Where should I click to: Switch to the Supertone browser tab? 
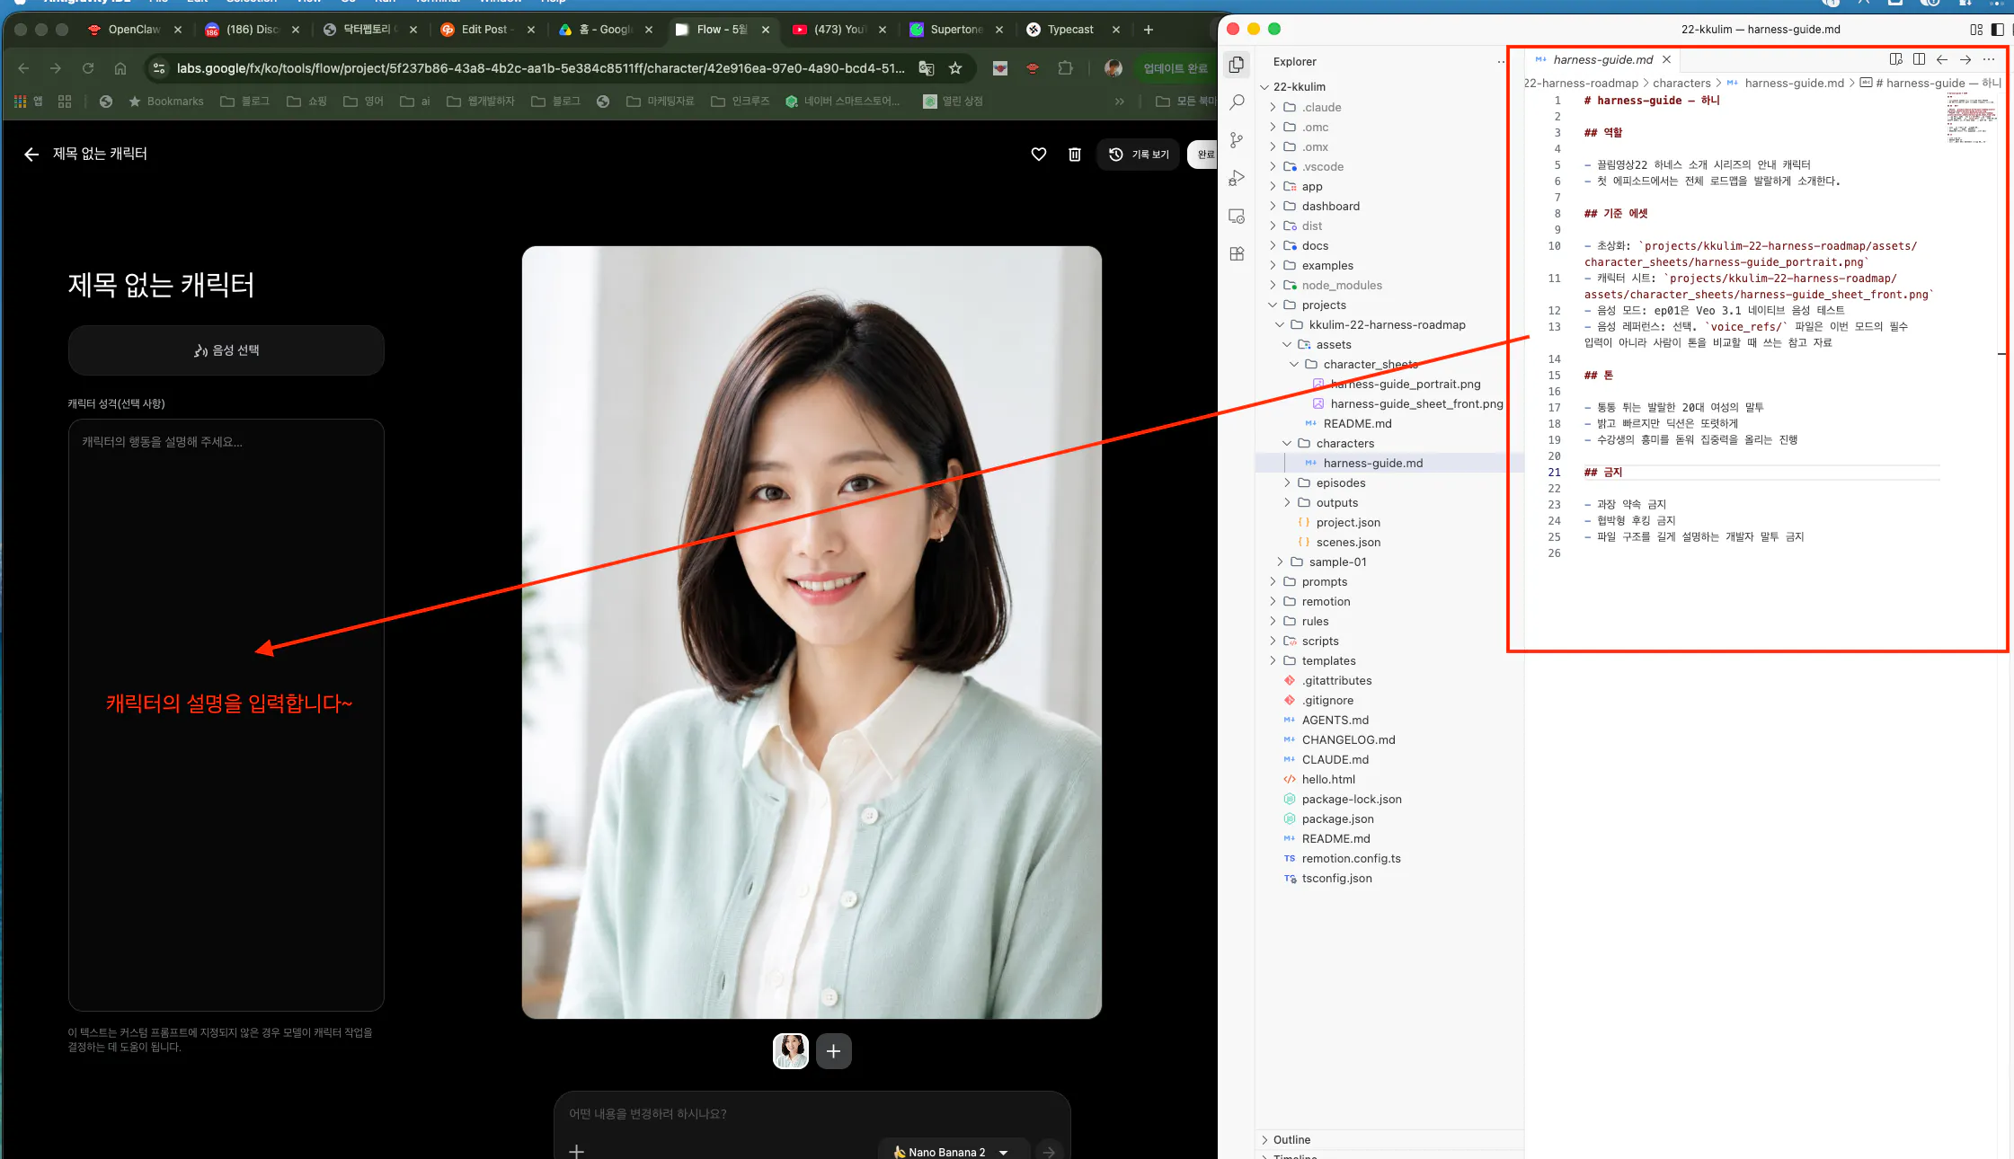[x=956, y=30]
